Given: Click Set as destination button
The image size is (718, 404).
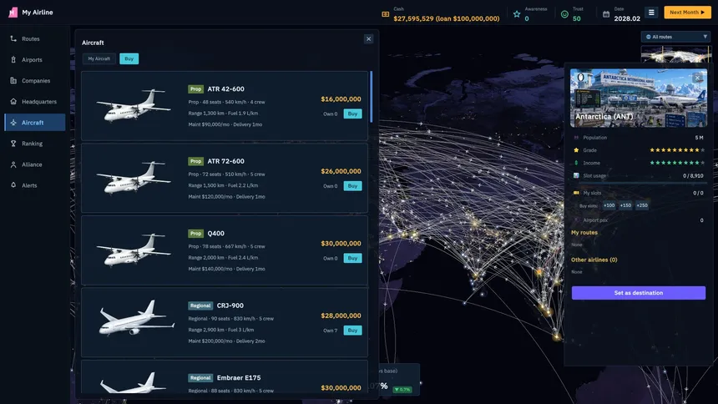Looking at the screenshot, I should point(639,293).
